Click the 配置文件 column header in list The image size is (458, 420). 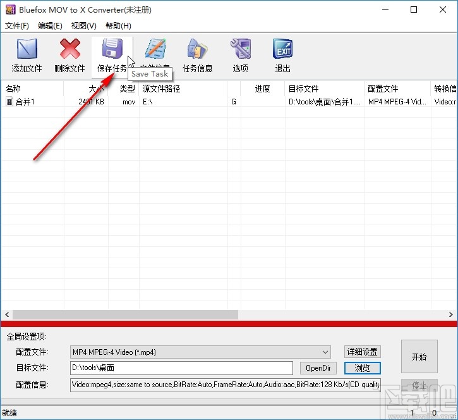pyautogui.click(x=397, y=89)
